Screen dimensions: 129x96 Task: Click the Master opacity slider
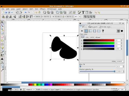coord(97,71)
